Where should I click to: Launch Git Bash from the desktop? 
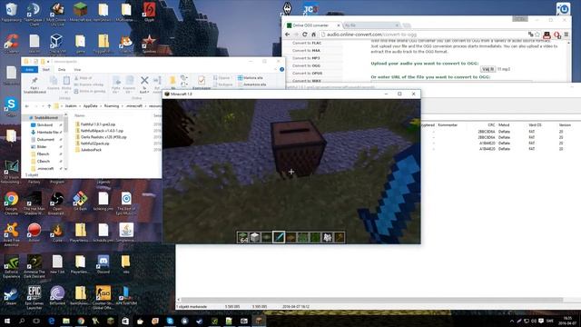(80, 201)
